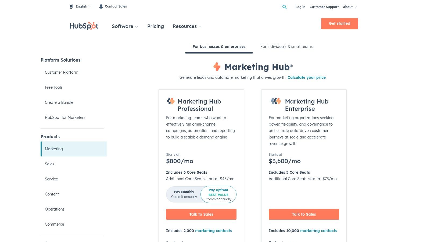Click the globe language icon
Viewport: 430px width, 242px height.
[71, 6]
